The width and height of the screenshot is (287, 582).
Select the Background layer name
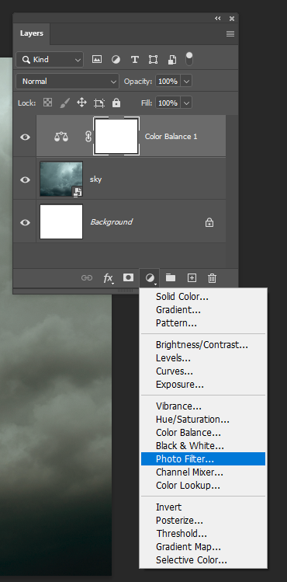pyautogui.click(x=111, y=222)
